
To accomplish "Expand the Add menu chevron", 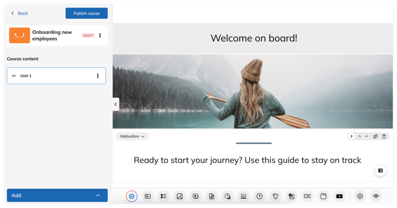I will click(x=98, y=195).
